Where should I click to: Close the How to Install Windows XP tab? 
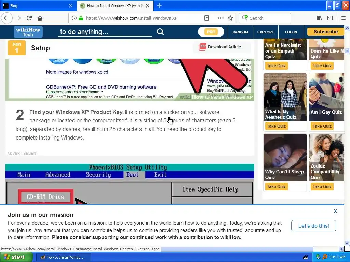tap(148, 6)
